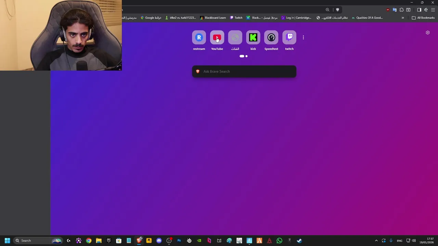Open نظام الخدمات الالكترونية bookmark
Image resolution: width=438 pixels, height=246 pixels.
tap(332, 18)
